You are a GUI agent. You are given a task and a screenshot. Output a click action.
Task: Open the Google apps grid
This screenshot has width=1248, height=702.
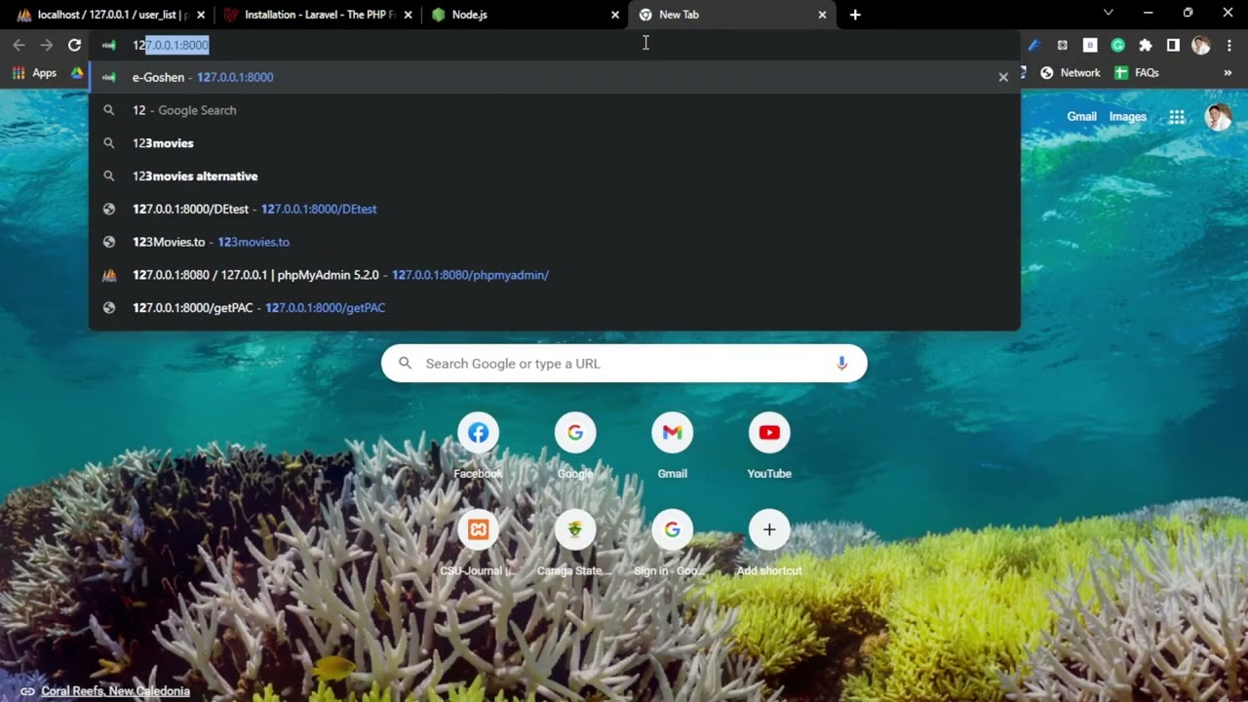1177,117
